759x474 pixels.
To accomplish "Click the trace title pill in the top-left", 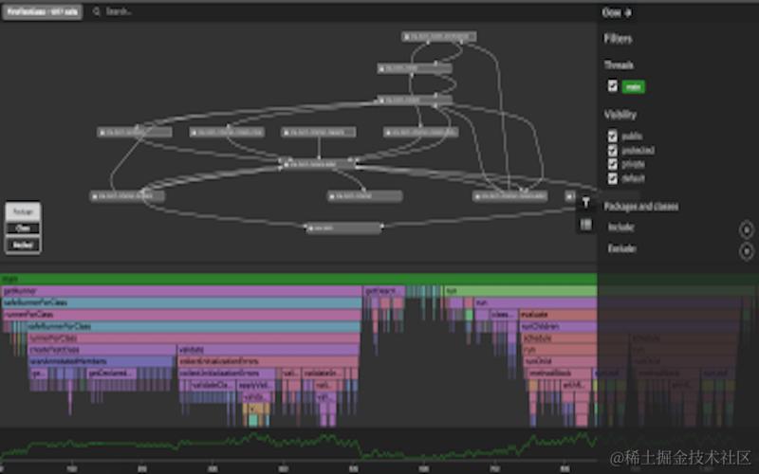I will pos(42,11).
